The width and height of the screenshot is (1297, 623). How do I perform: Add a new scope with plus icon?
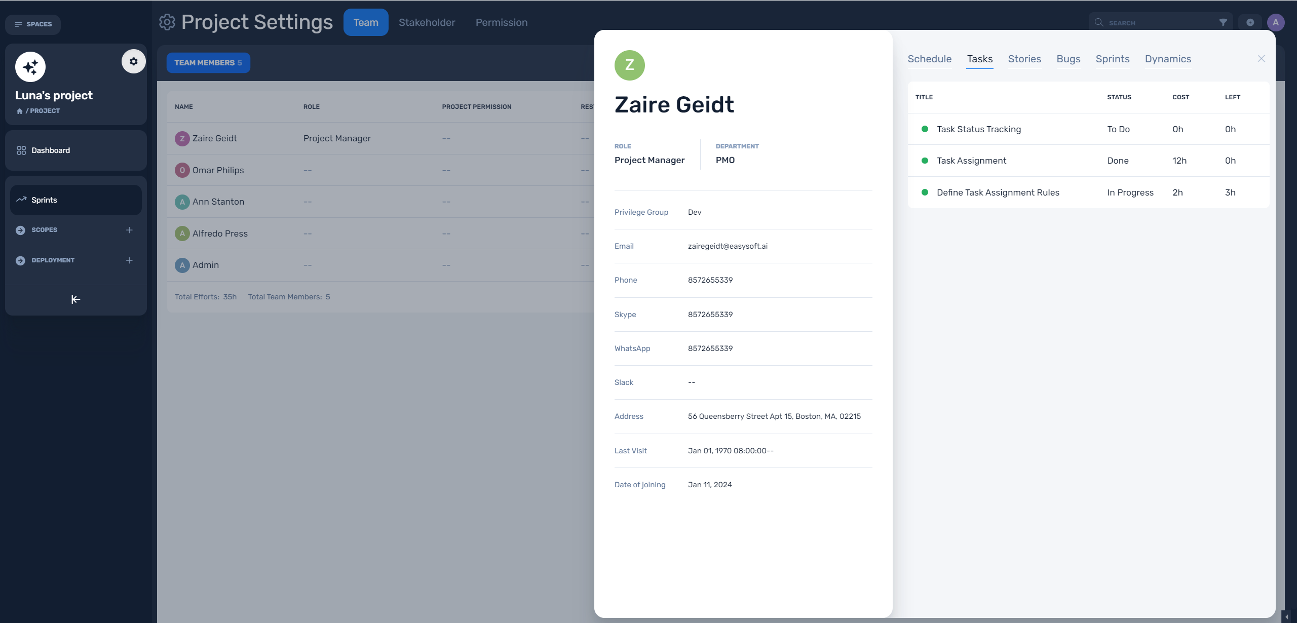129,230
